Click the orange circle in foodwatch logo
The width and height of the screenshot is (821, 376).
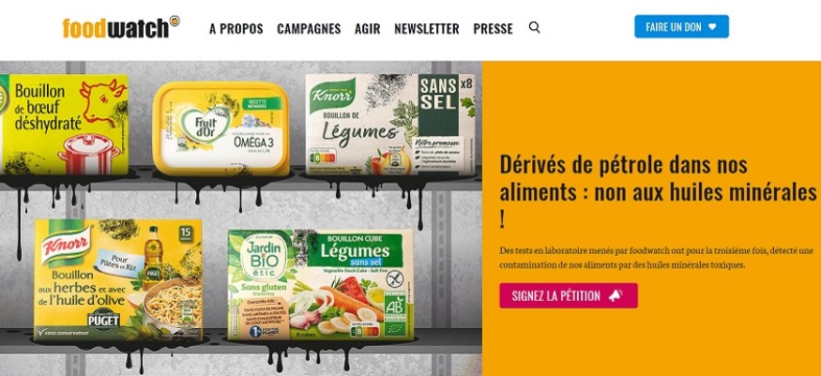click(175, 21)
